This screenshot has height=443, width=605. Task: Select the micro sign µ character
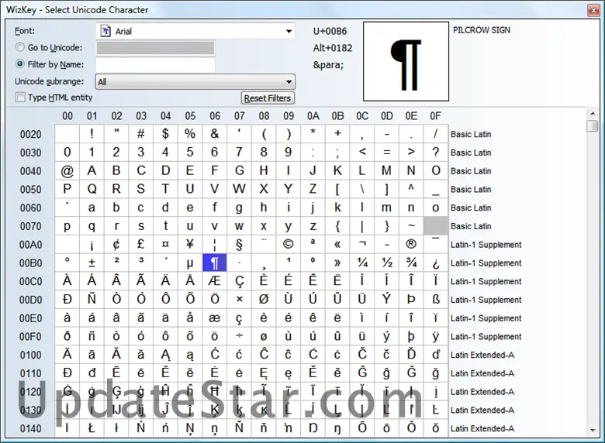[x=190, y=263]
